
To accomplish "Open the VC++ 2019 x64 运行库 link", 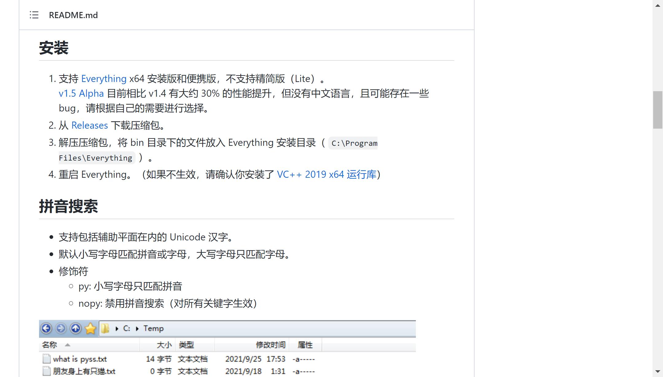I will point(327,174).
